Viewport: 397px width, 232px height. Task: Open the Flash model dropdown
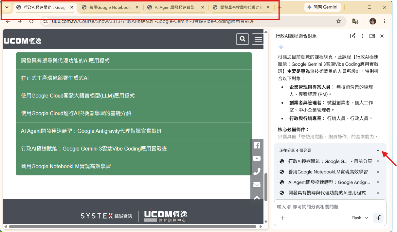[x=360, y=218]
